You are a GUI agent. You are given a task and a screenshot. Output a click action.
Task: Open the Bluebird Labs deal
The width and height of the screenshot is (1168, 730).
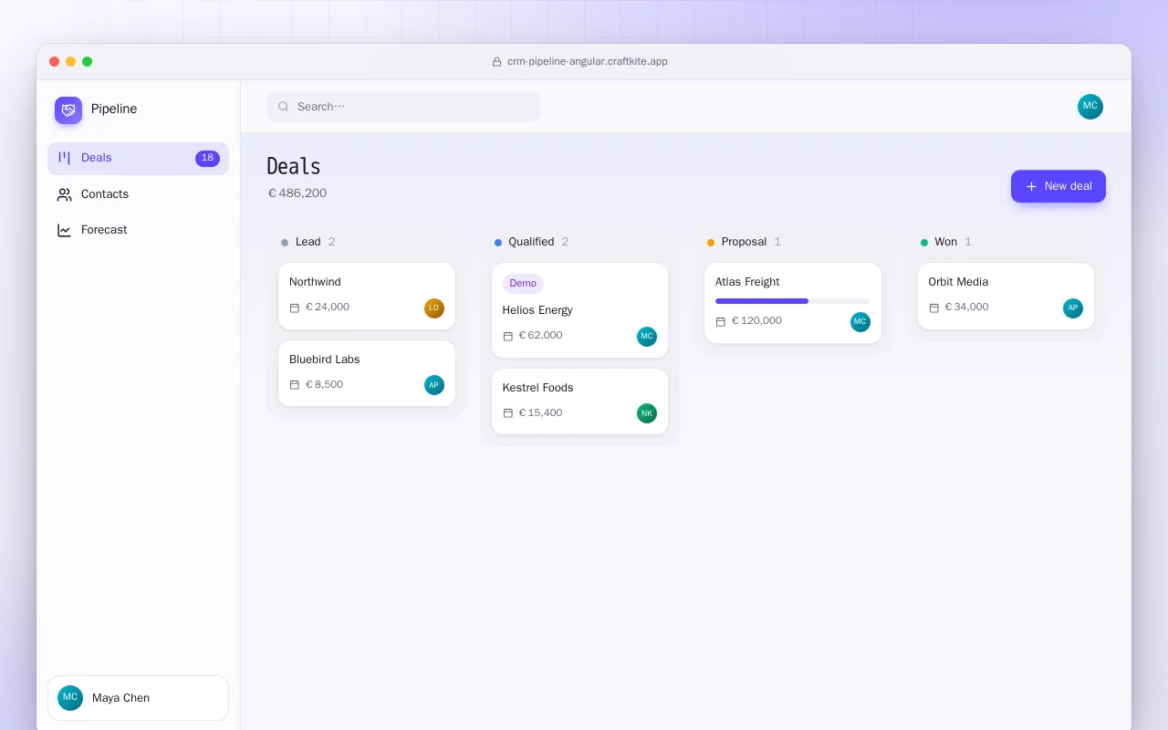(367, 373)
